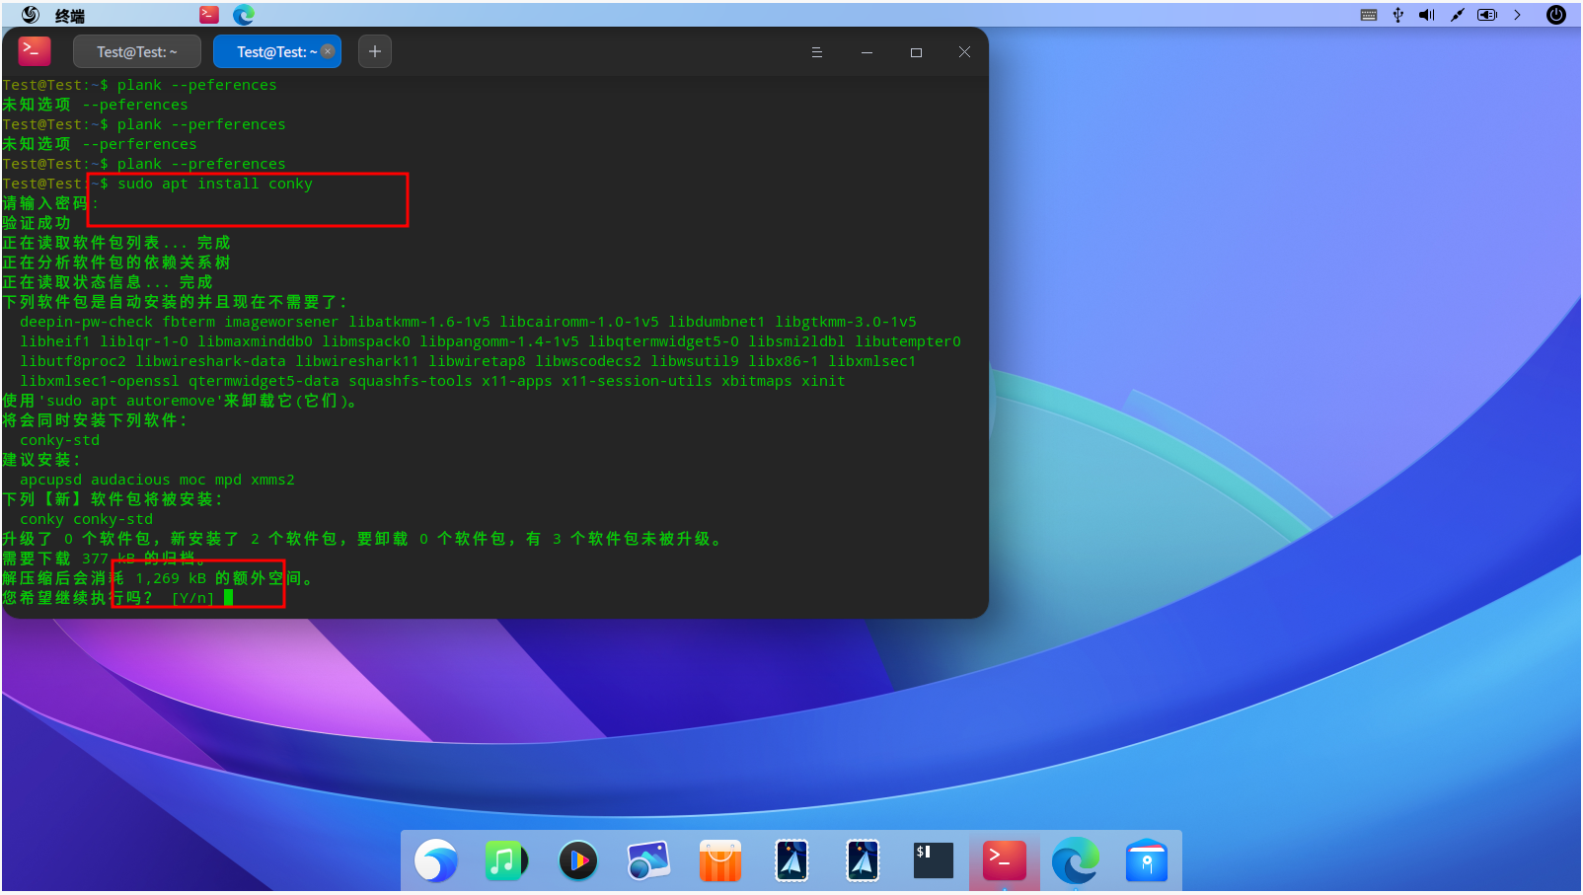The height and width of the screenshot is (895, 1583).
Task: Click the 终端 app title in top bar
Action: click(x=70, y=16)
